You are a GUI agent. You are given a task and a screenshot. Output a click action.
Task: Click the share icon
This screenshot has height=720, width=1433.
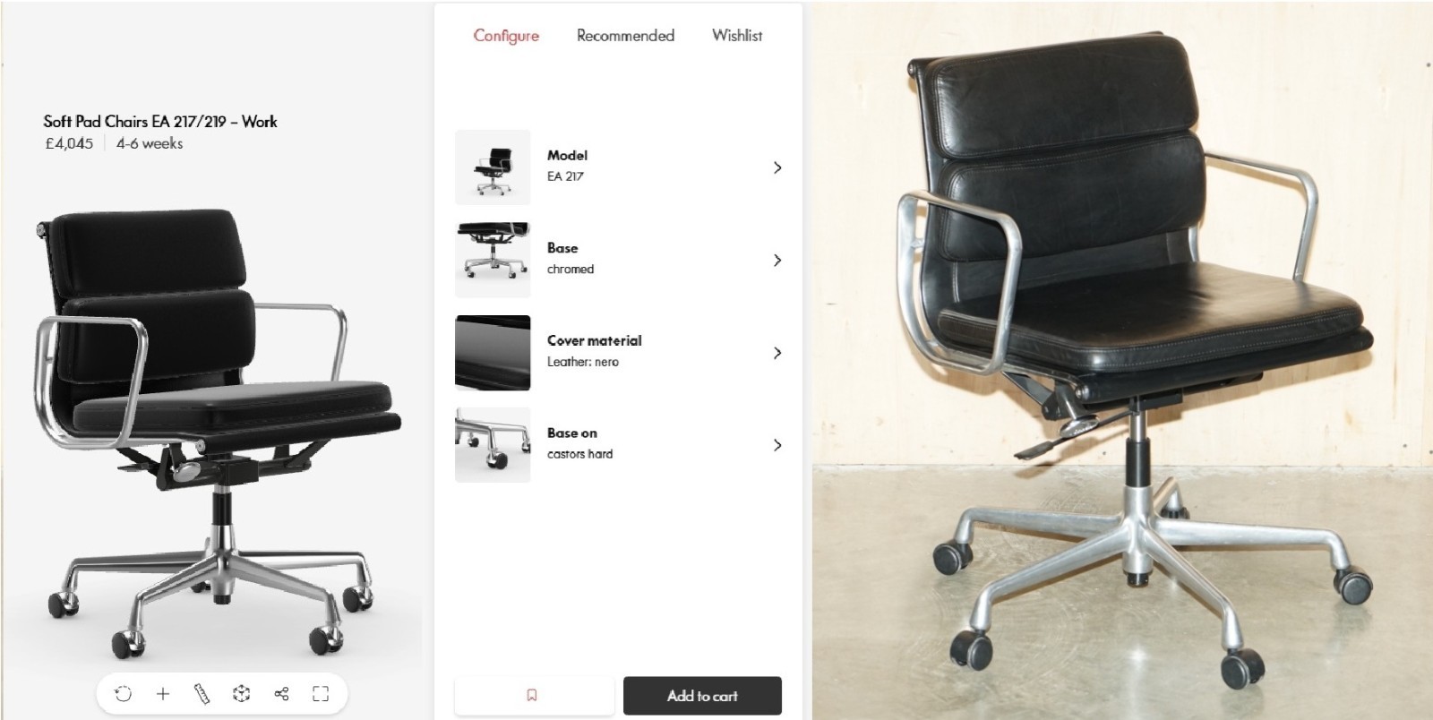(x=281, y=694)
